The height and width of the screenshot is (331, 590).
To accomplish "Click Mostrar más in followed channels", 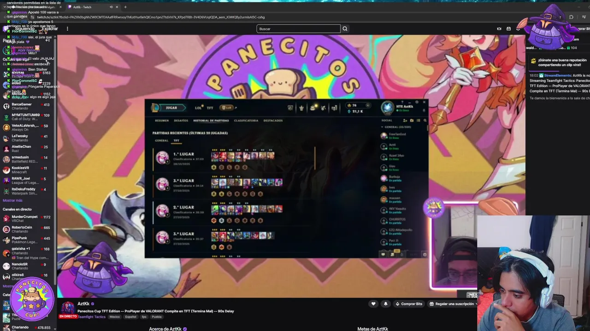I will pyautogui.click(x=12, y=200).
